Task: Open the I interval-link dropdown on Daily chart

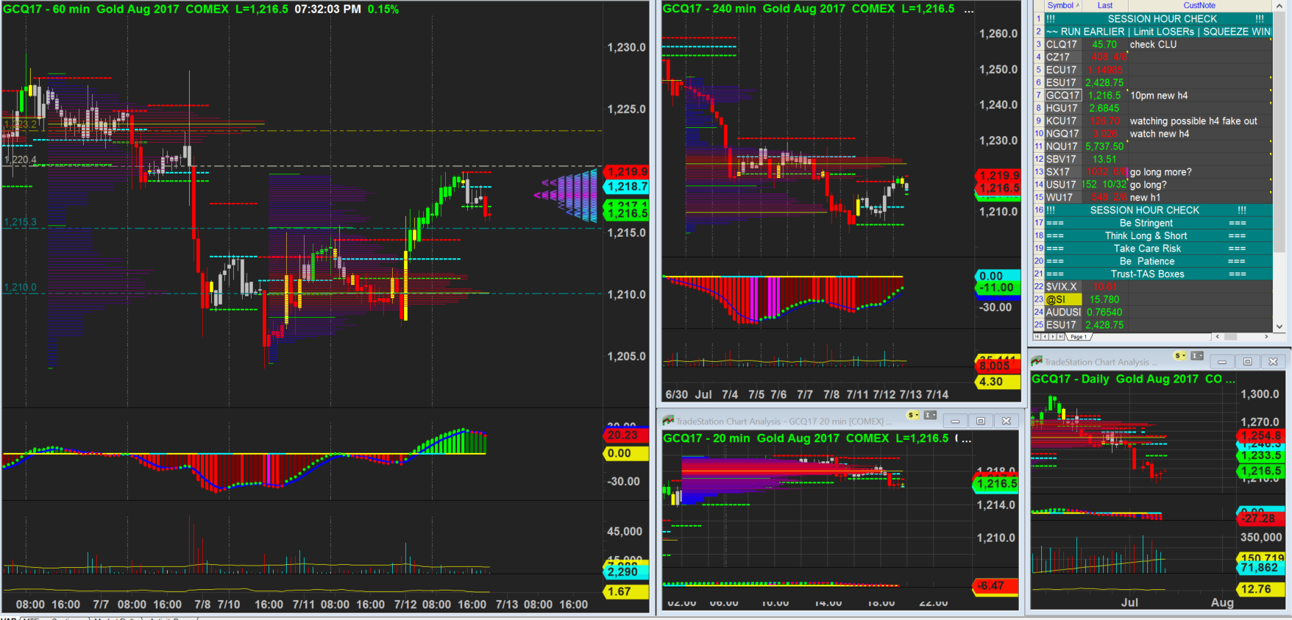Action: coord(1197,356)
